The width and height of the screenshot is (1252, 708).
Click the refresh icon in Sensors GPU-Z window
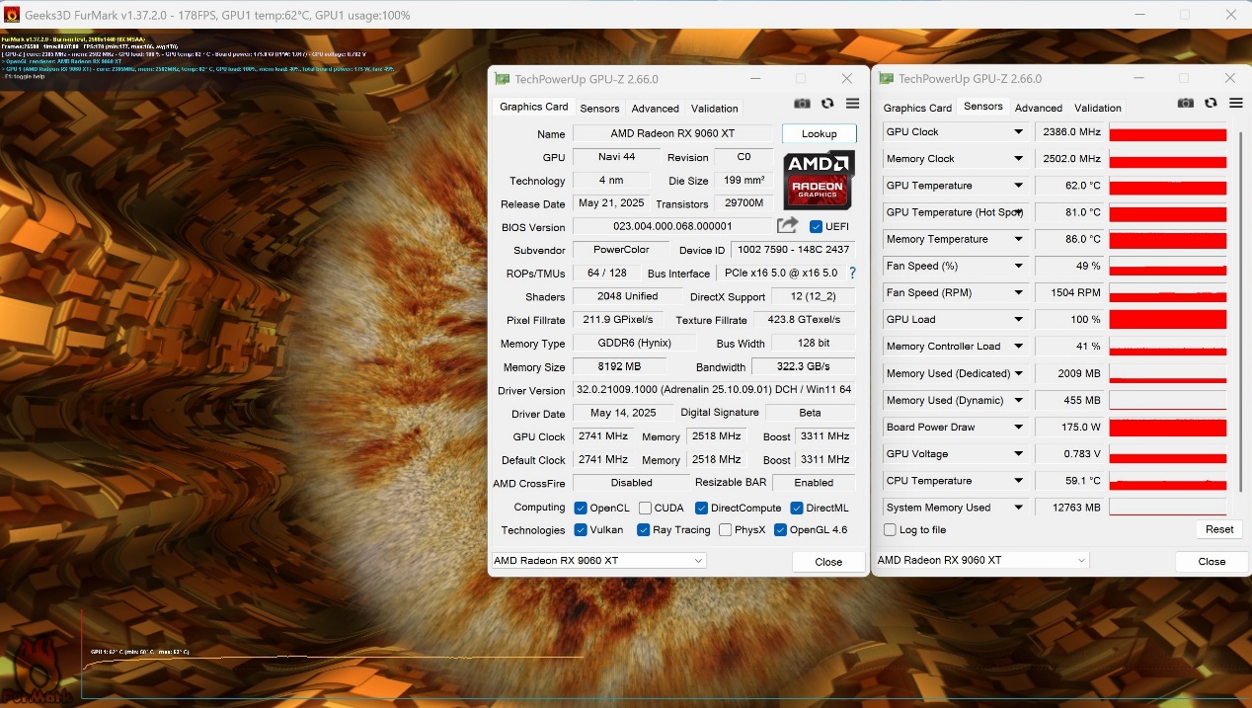1211,103
